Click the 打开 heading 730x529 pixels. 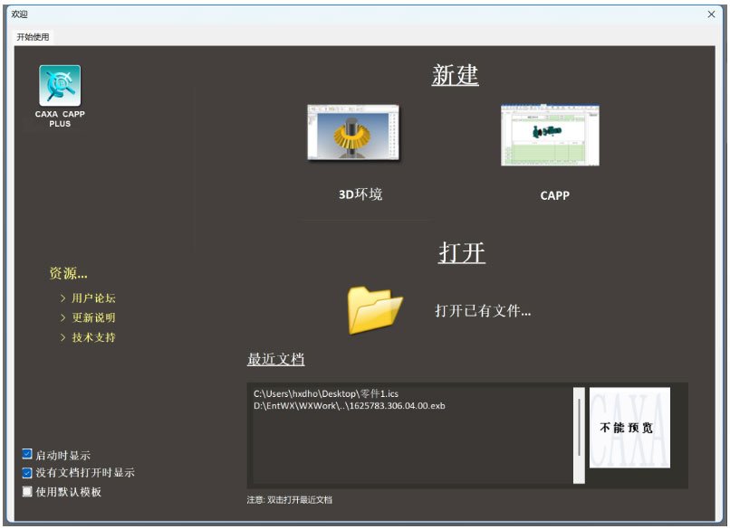pyautogui.click(x=462, y=253)
